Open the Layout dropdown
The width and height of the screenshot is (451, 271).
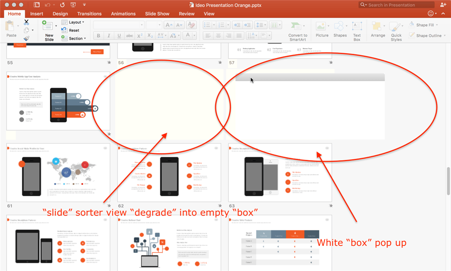(73, 22)
